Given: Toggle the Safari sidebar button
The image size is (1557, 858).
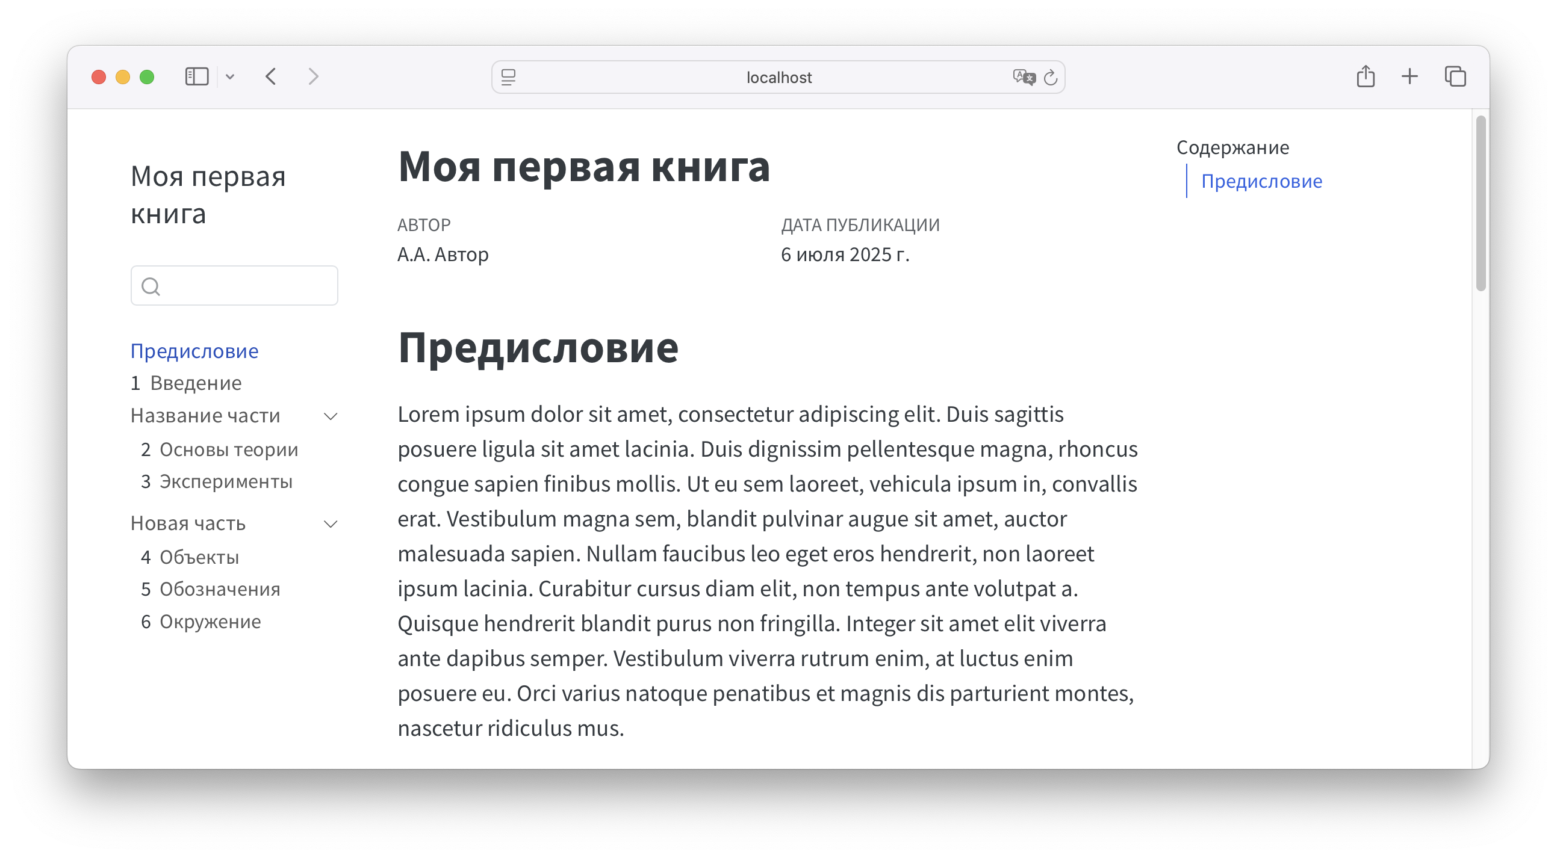Looking at the screenshot, I should [196, 77].
